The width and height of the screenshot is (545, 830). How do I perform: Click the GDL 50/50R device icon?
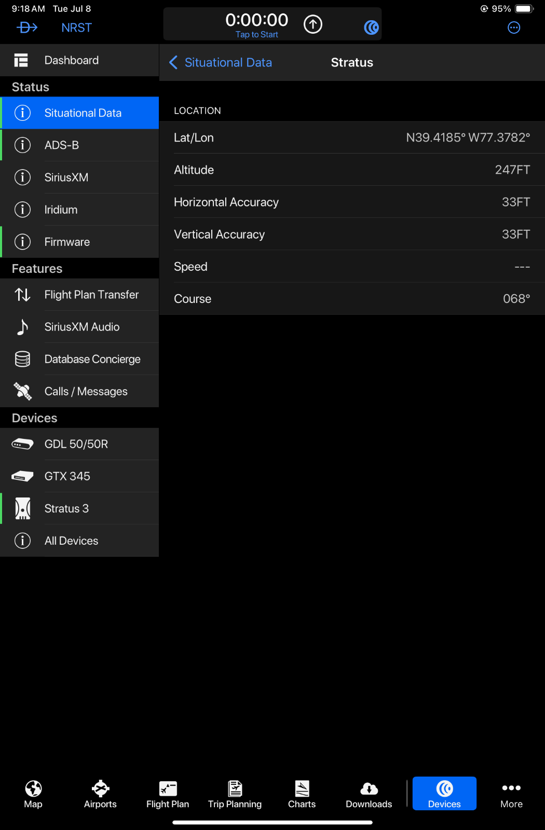coord(22,444)
